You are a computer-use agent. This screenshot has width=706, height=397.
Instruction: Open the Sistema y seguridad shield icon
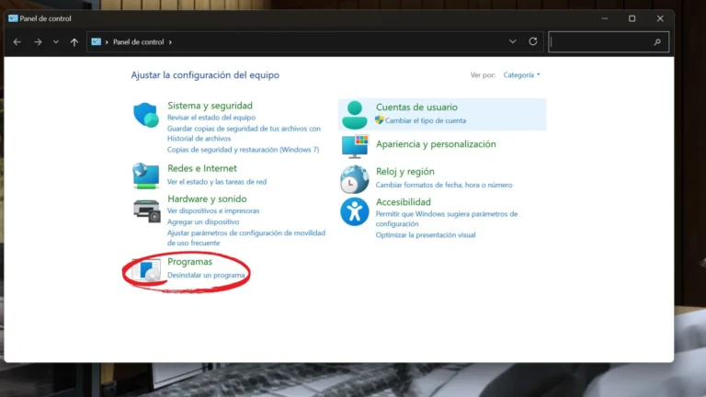146,115
